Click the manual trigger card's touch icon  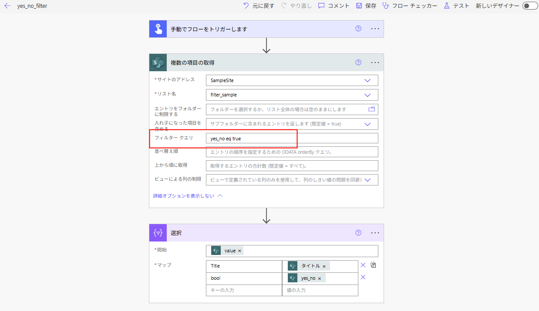coord(158,28)
